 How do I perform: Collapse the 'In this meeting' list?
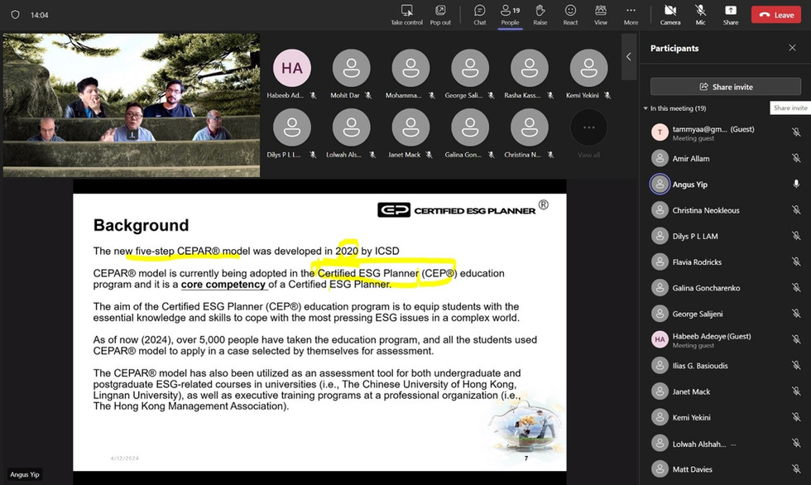pos(645,108)
